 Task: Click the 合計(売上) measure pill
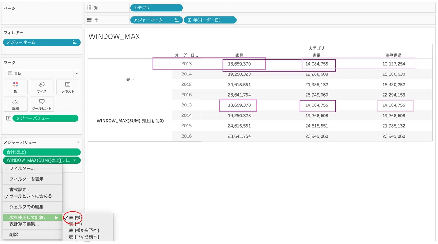pos(42,152)
